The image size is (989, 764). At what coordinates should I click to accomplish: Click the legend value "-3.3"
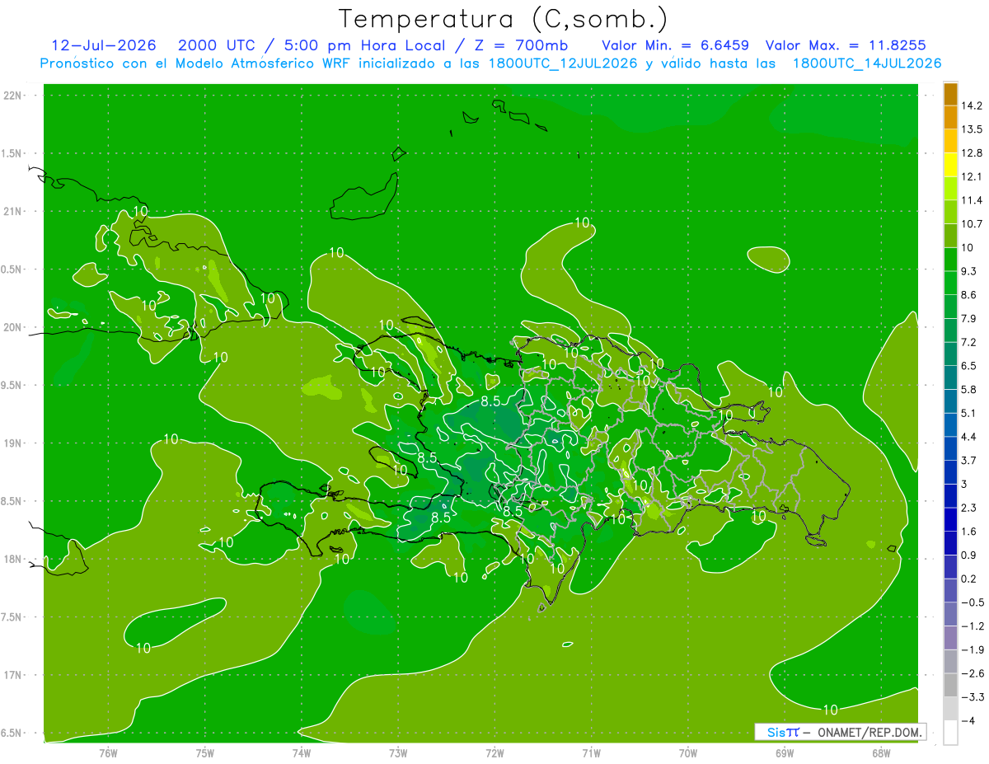pos(972,697)
